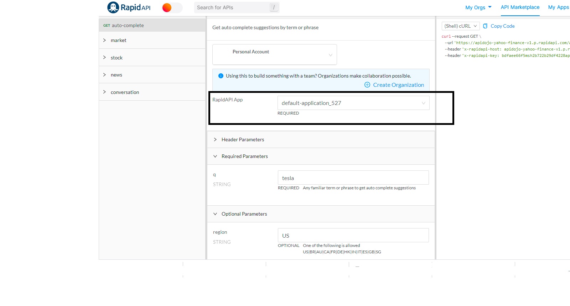Open the Personal Account dropdown
Viewport: 570px width, 306px height.
(275, 54)
